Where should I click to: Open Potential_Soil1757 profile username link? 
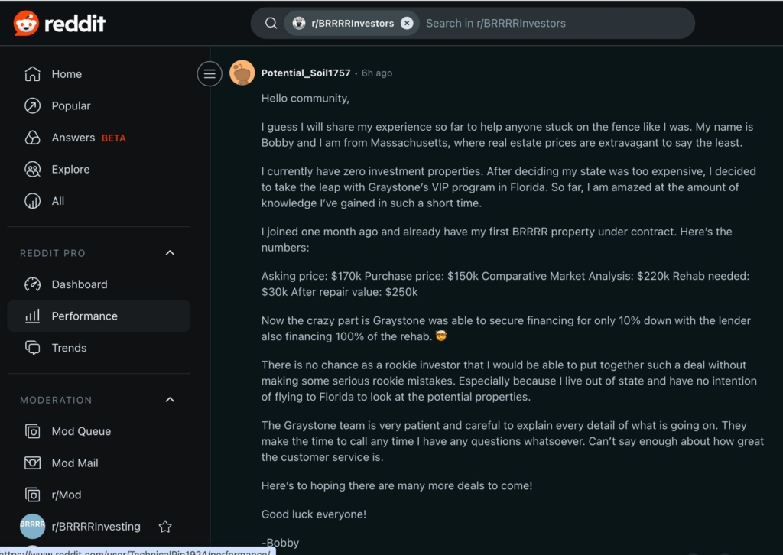point(305,73)
